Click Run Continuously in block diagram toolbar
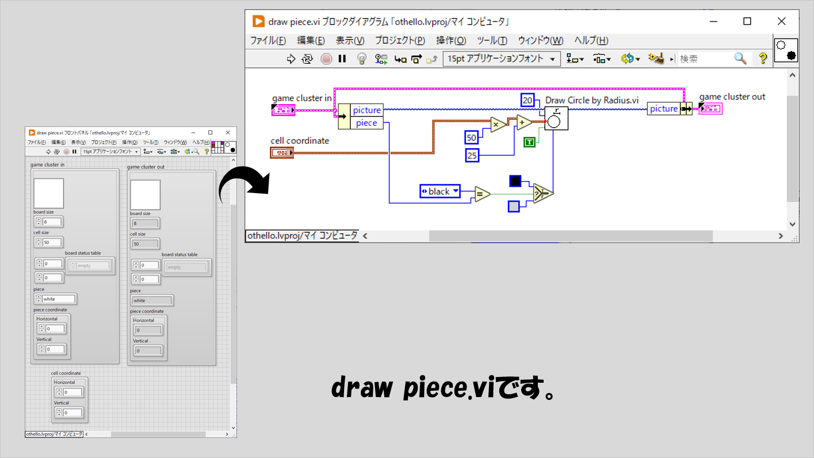Image resolution: width=814 pixels, height=458 pixels. point(307,59)
